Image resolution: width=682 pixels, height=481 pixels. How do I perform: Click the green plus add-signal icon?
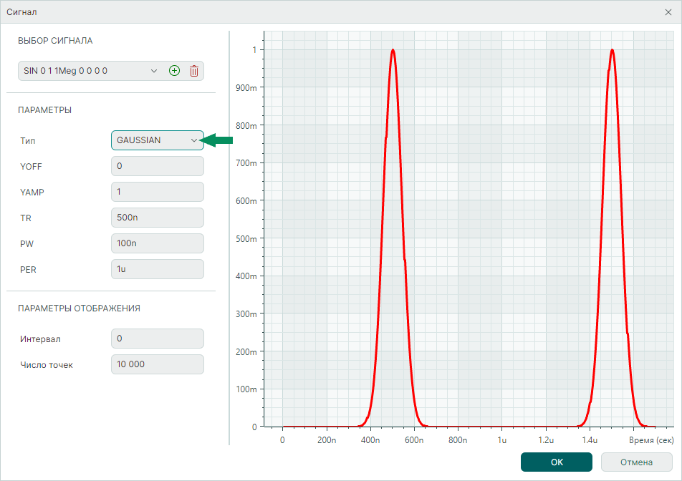[174, 71]
